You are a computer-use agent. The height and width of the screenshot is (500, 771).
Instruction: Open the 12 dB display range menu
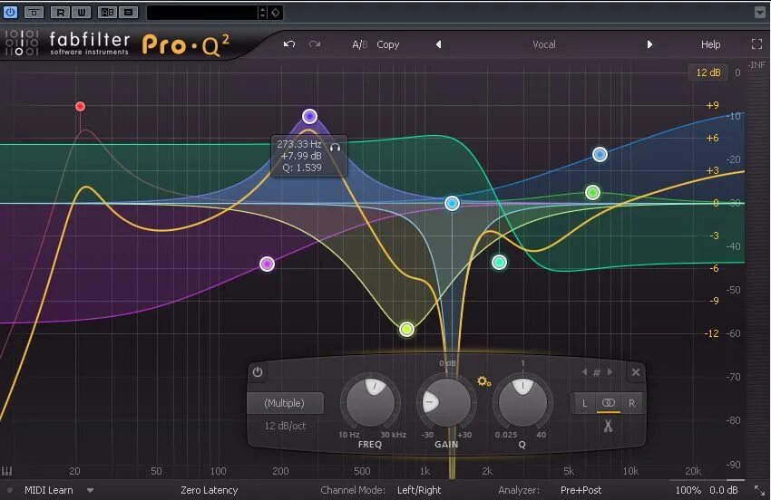(x=708, y=72)
